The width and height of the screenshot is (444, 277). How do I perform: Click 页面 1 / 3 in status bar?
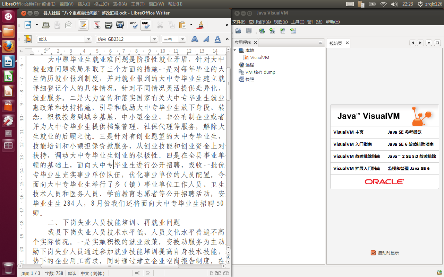pyautogui.click(x=31, y=273)
